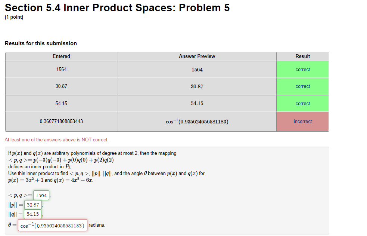Click the first green correct result cell
This screenshot has width=367, height=236.
(x=302, y=70)
